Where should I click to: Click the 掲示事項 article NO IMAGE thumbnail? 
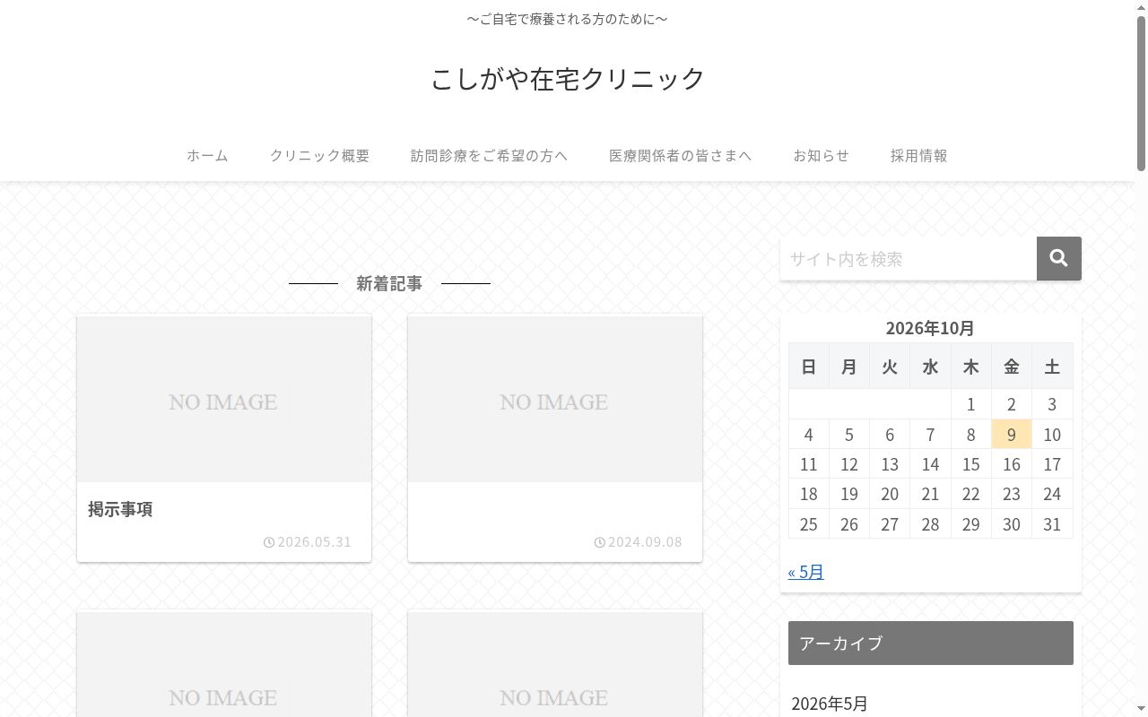(224, 399)
